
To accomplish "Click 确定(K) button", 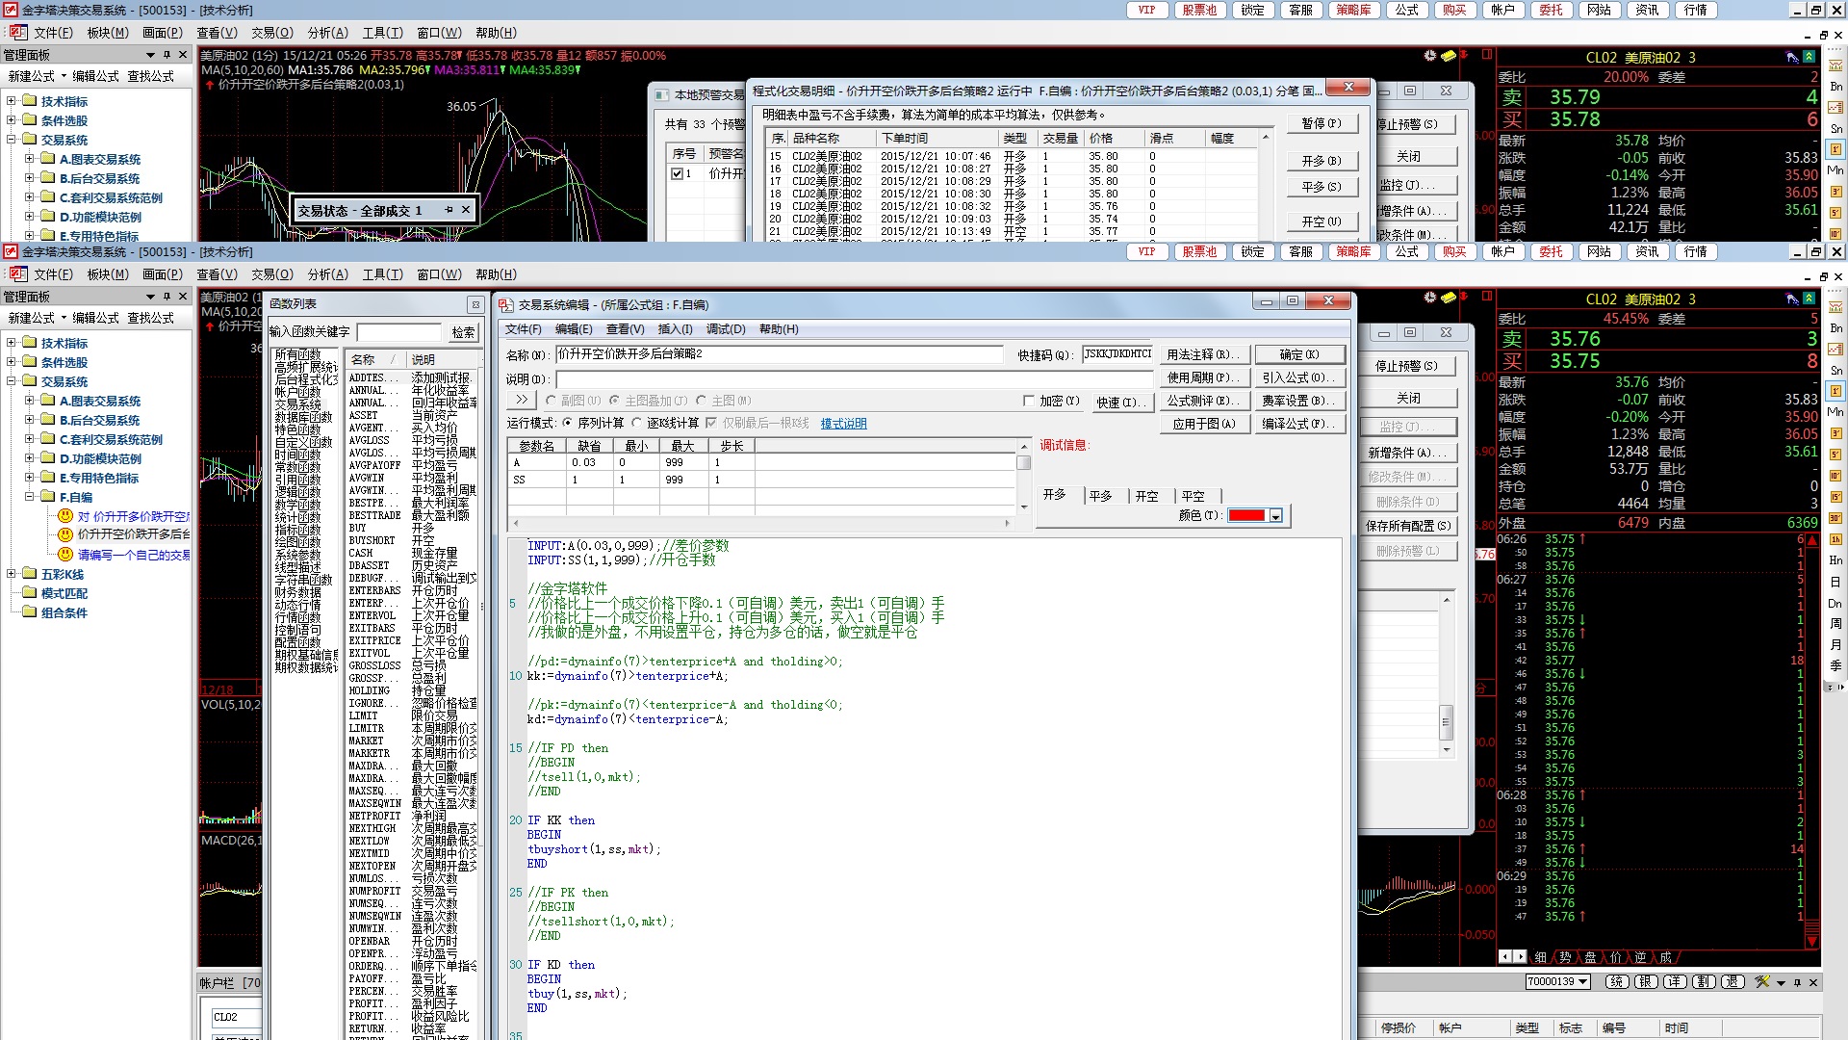I will [1299, 354].
